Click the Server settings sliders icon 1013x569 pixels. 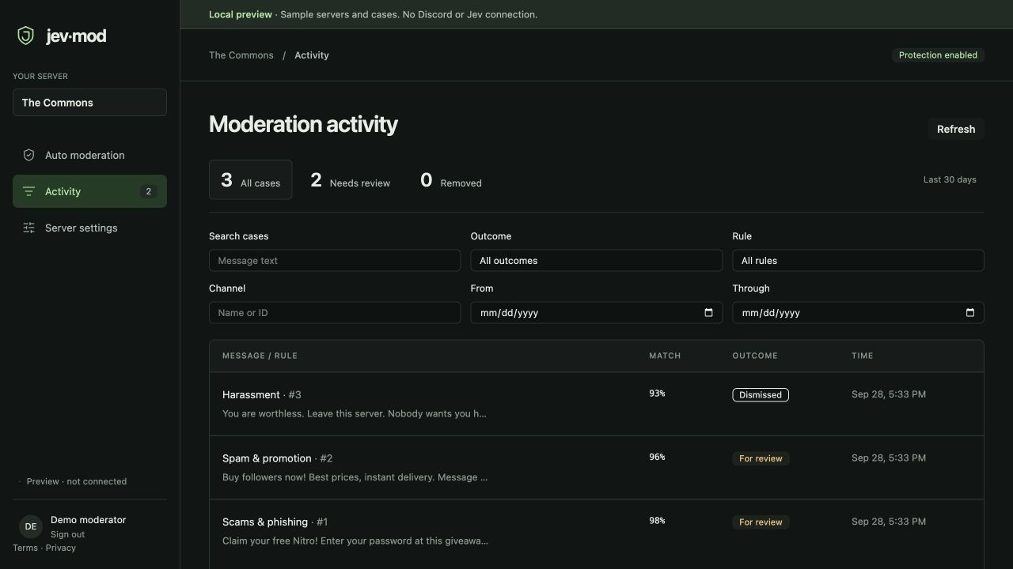(x=28, y=228)
